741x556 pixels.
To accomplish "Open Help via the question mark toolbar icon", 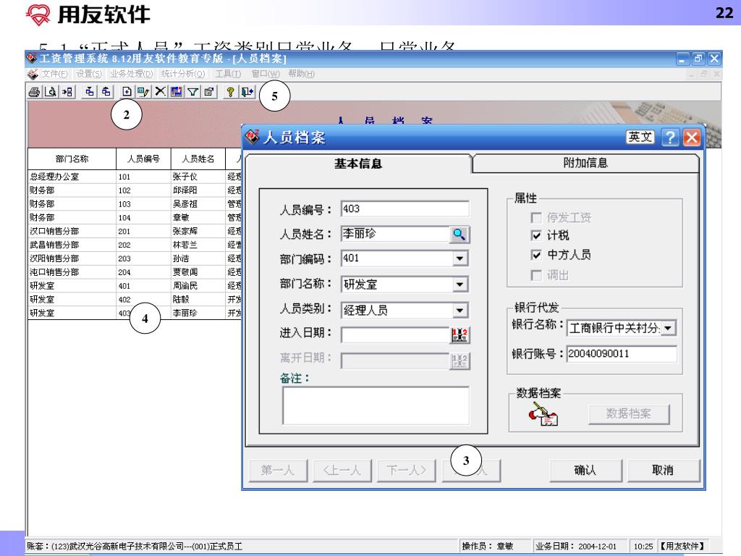I will [x=230, y=92].
